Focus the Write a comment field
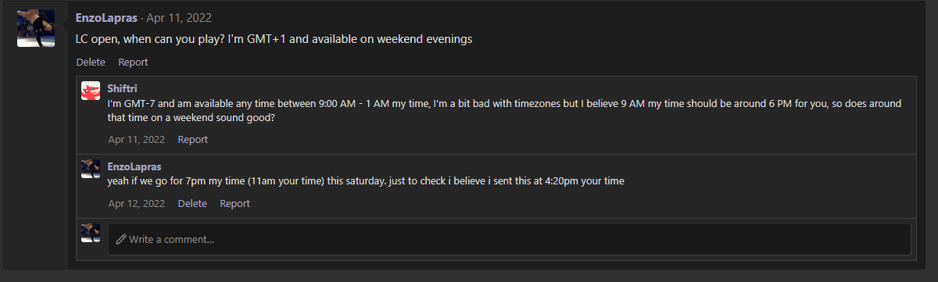Viewport: 938px width, 282px height. 509,239
